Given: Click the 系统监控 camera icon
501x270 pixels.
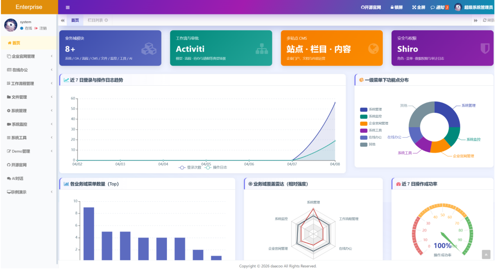Looking at the screenshot, I should [9, 124].
